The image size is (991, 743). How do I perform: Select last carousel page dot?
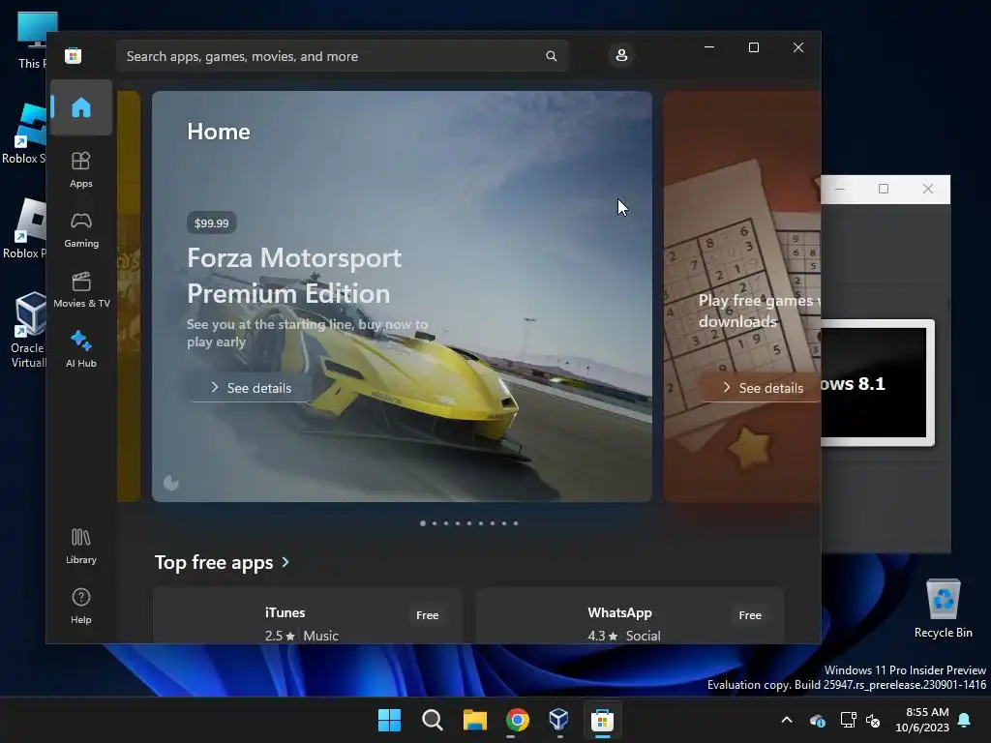pyautogui.click(x=516, y=523)
